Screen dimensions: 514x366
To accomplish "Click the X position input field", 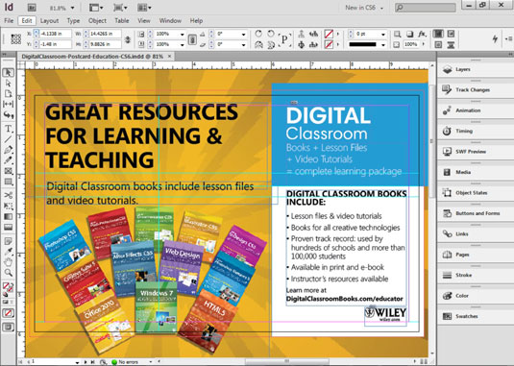I will (x=55, y=34).
